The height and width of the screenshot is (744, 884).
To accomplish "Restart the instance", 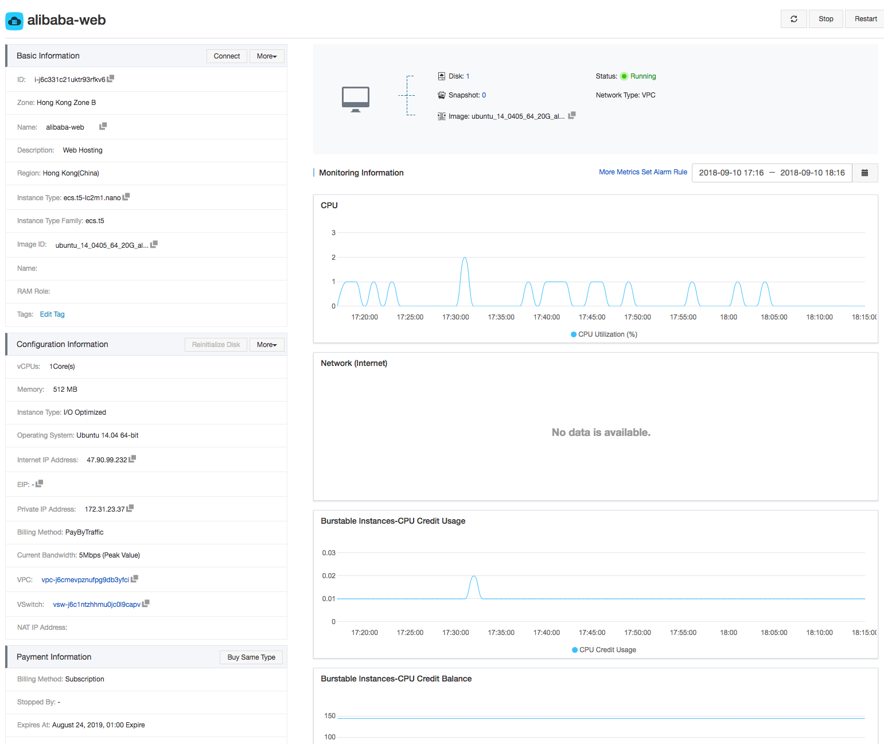I will [865, 19].
